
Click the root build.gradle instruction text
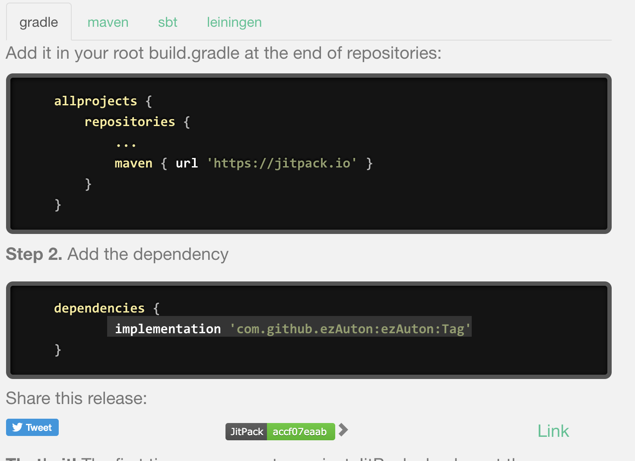pyautogui.click(x=224, y=53)
